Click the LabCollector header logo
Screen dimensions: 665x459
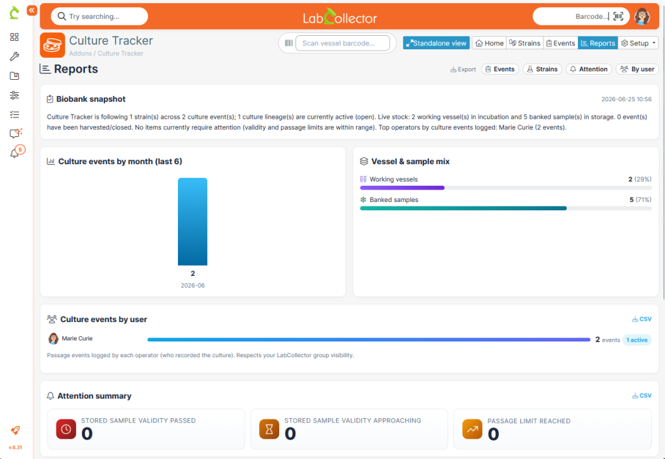click(x=340, y=16)
